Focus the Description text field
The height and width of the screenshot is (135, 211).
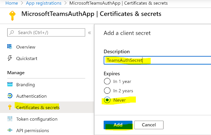coord(157,61)
